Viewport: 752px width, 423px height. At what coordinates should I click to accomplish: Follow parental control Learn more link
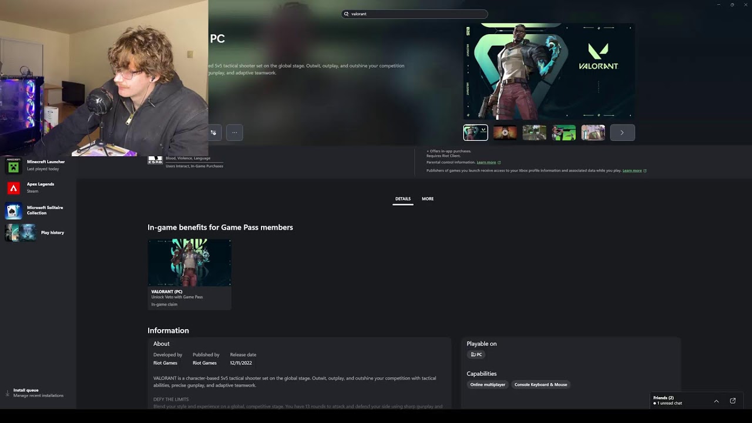pyautogui.click(x=486, y=162)
